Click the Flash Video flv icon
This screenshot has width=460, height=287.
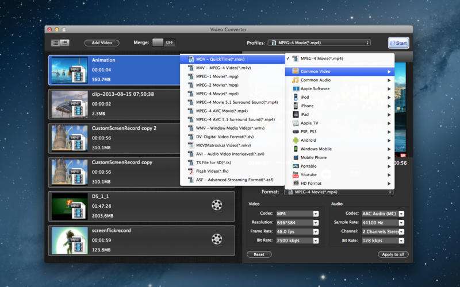pos(191,171)
